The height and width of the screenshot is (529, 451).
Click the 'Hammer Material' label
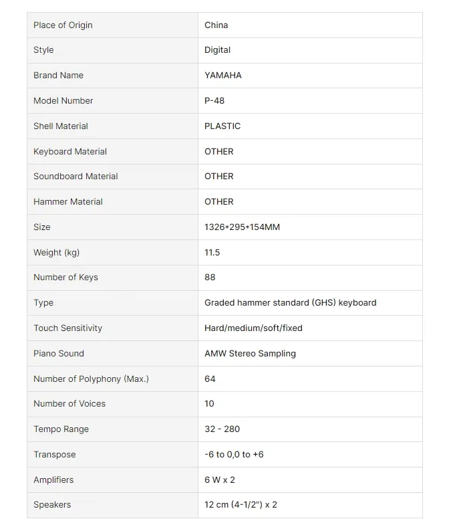[x=67, y=202]
